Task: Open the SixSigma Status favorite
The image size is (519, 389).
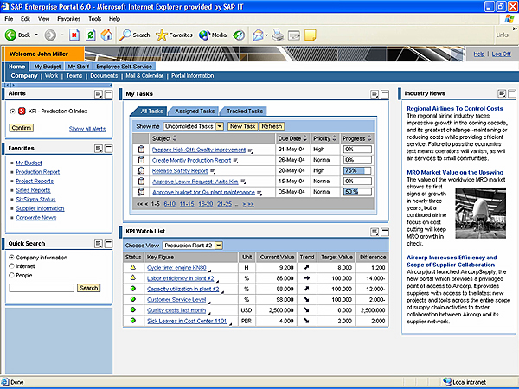Action: coord(35,199)
